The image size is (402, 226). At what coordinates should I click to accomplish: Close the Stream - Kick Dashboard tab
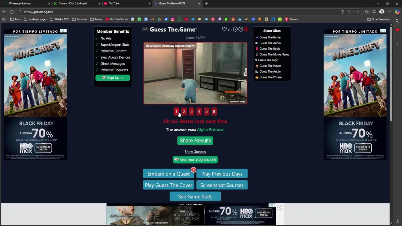[99, 3]
